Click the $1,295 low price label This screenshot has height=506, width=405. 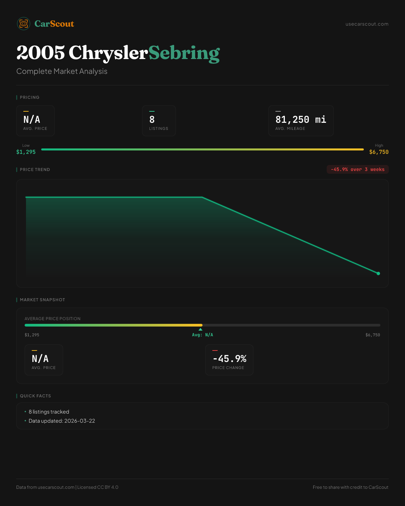click(x=26, y=152)
